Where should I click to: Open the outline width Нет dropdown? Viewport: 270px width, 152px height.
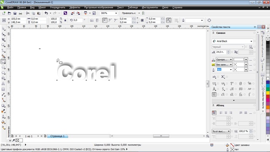pos(231,69)
